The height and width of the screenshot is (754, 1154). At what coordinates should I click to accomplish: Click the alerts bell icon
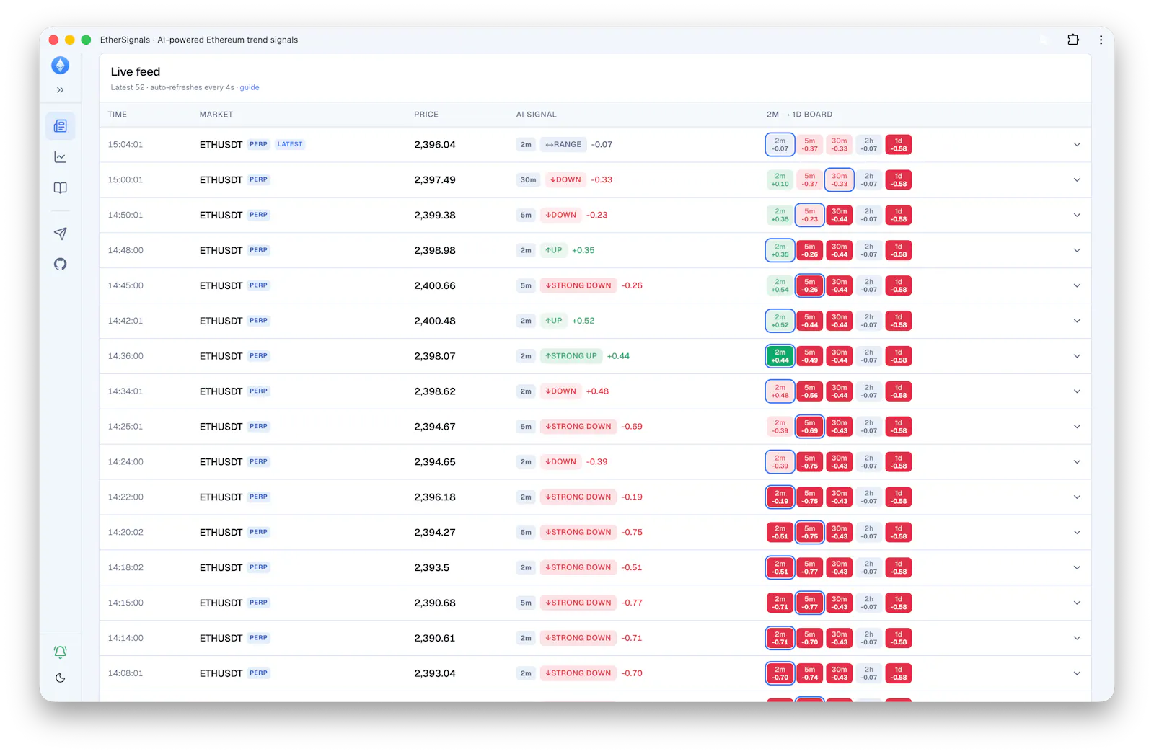[x=61, y=652]
